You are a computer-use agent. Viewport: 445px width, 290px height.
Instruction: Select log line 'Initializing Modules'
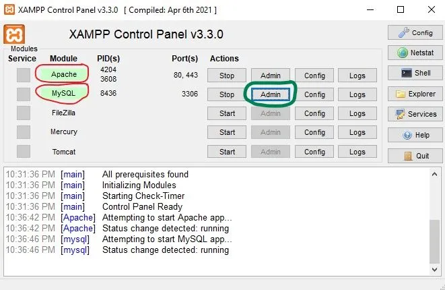139,185
